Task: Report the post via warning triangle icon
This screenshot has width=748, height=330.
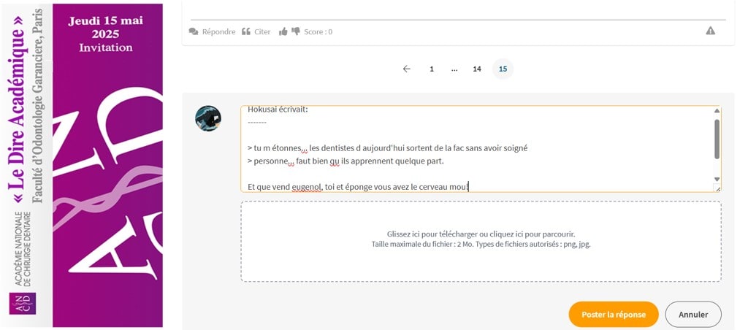Action: click(x=711, y=31)
